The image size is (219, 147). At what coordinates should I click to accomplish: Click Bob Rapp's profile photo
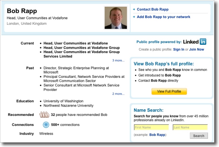[116, 18]
